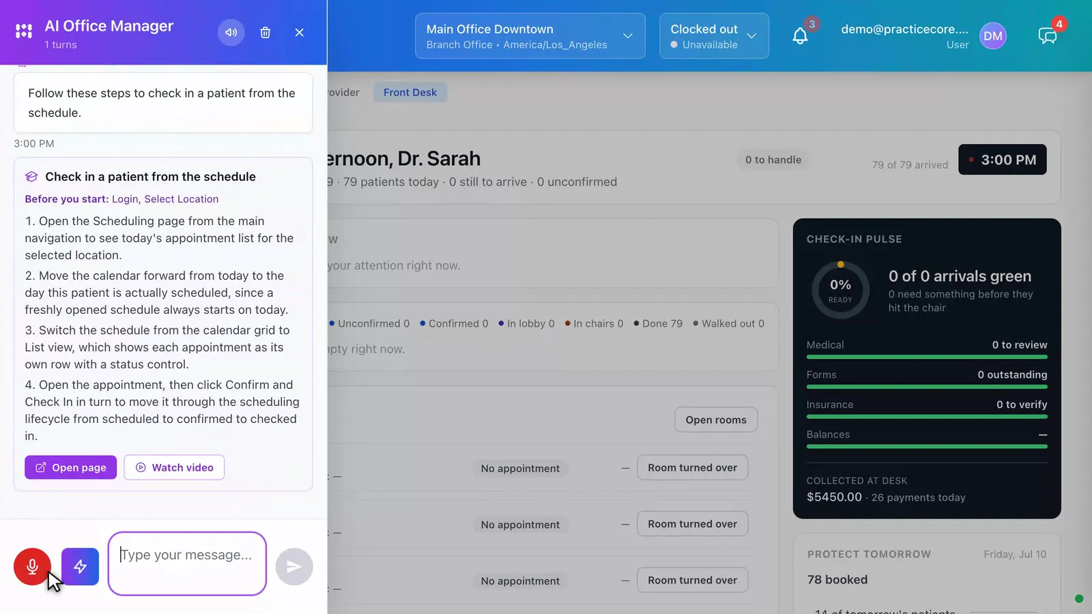Expand the Main Office Downtown location dropdown
Viewport: 1092px width, 614px height.
[530, 36]
